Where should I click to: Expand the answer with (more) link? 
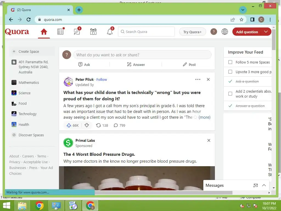pos(204,117)
